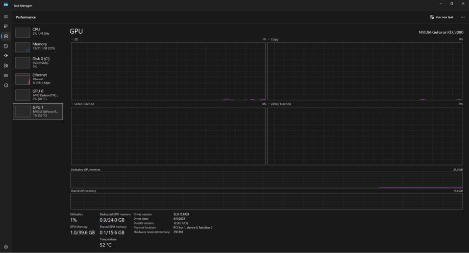Close the Task Manager window
The height and width of the screenshot is (253, 469).
click(x=463, y=4)
